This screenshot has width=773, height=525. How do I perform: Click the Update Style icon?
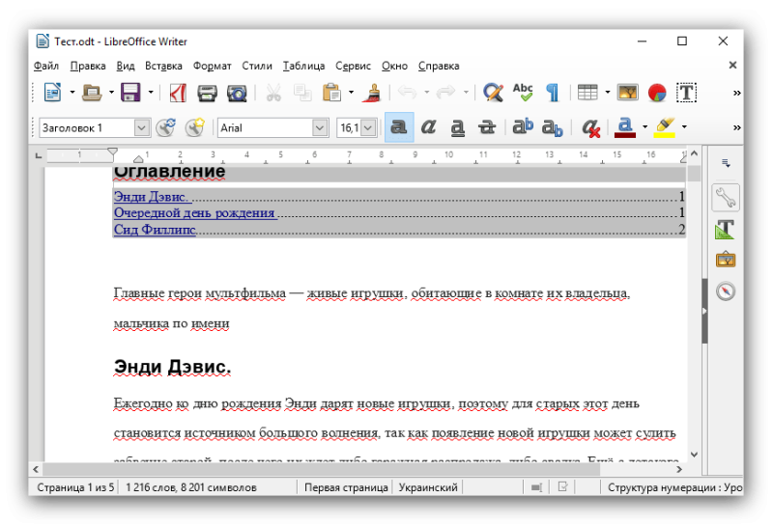tap(165, 127)
